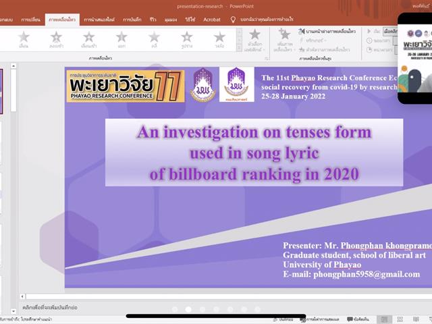Click the presenter name text line
This screenshot has height=324, width=432.
click(x=357, y=246)
